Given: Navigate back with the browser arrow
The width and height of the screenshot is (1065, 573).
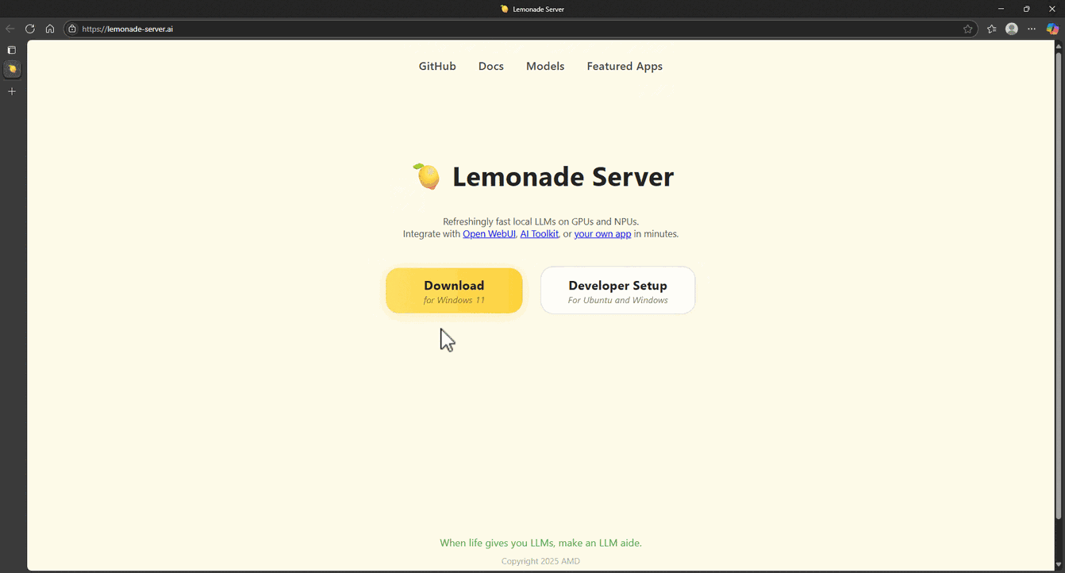Looking at the screenshot, I should click(x=10, y=29).
